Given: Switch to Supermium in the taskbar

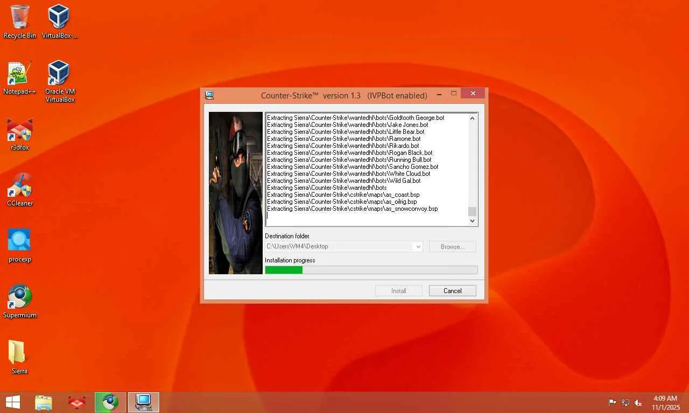Looking at the screenshot, I should tap(110, 402).
